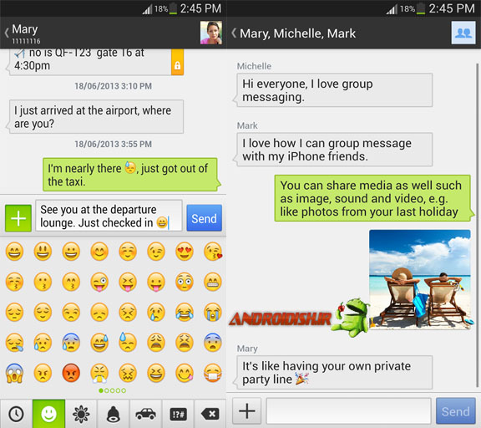Image resolution: width=481 pixels, height=428 pixels.
Task: Switch to flower nature emoji tab
Action: pyautogui.click(x=81, y=414)
